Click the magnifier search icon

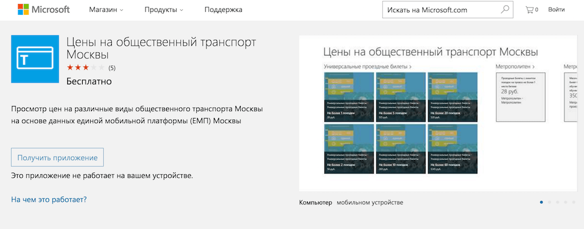505,10
